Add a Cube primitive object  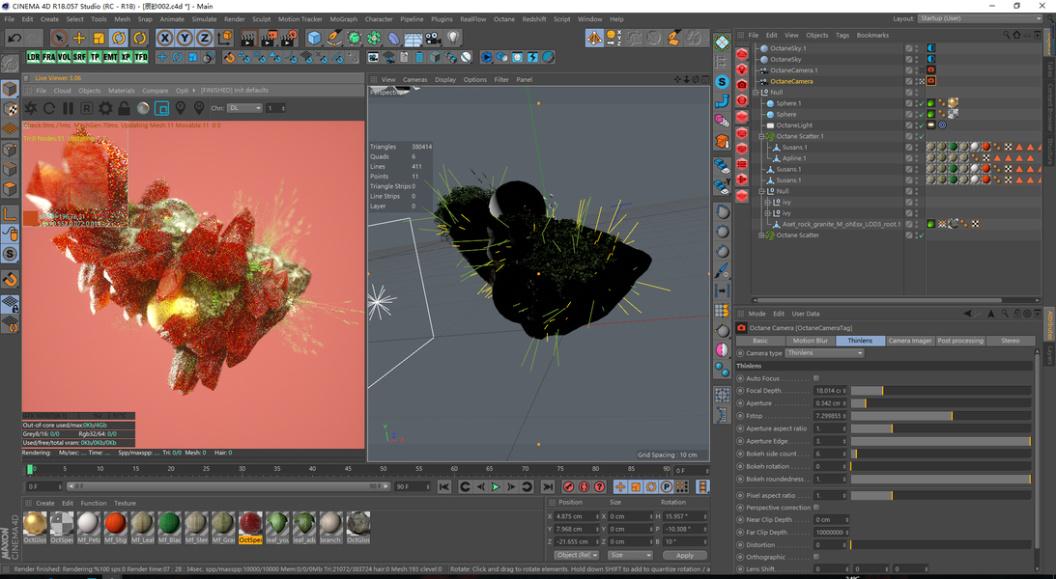coord(315,39)
